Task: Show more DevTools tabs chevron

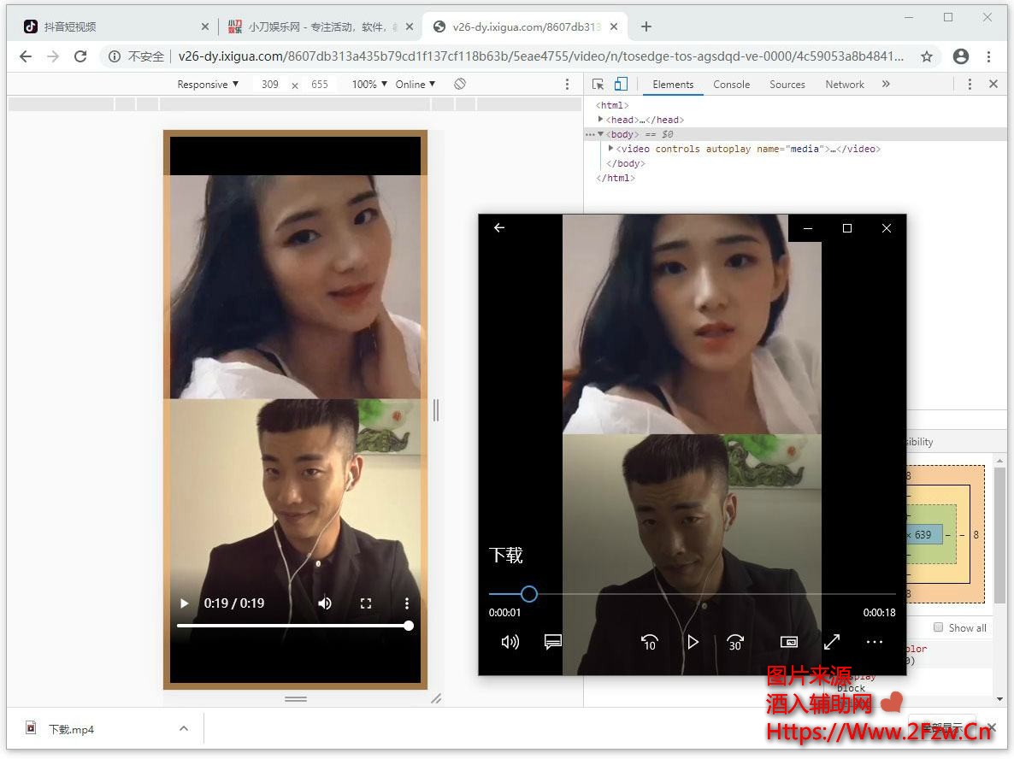Action: pos(886,84)
